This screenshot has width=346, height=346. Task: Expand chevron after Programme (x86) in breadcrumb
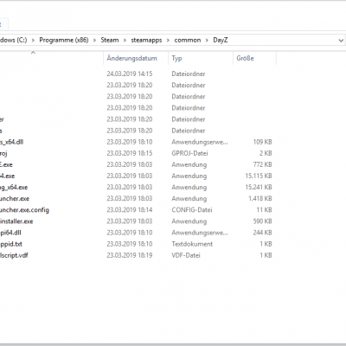click(x=94, y=41)
